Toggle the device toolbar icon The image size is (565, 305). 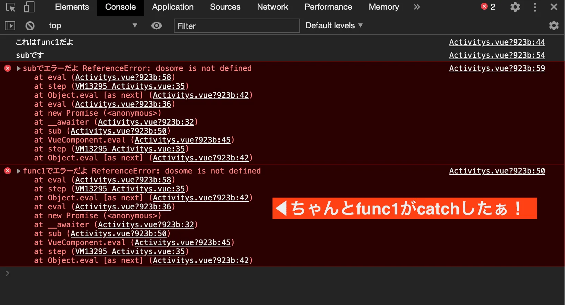click(x=29, y=7)
